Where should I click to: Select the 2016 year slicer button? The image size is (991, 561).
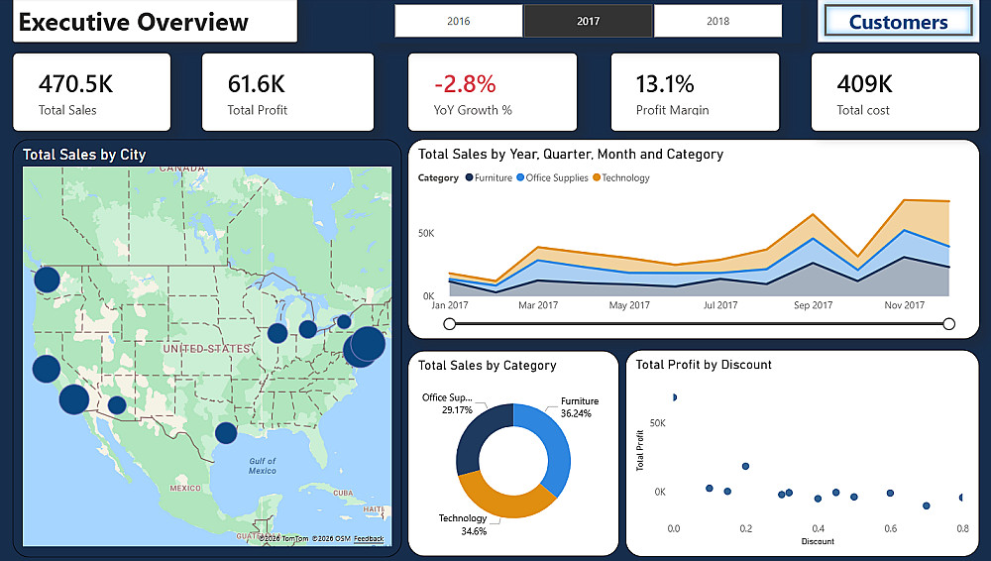pyautogui.click(x=458, y=21)
